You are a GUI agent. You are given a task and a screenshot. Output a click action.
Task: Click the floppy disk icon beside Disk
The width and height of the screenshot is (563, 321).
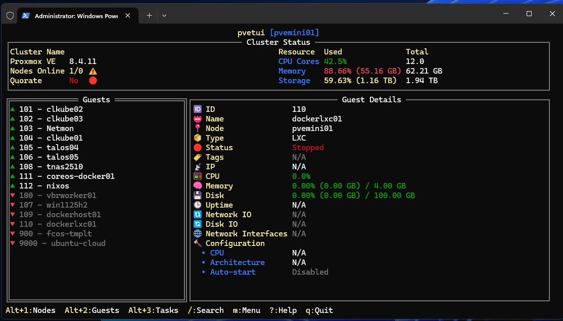pyautogui.click(x=198, y=196)
